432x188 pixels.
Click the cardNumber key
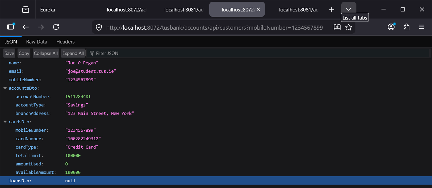pos(29,138)
